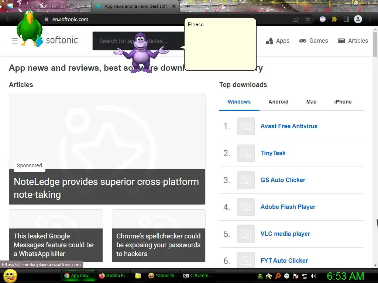Image resolution: width=378 pixels, height=283 pixels.
Task: Close the App news and reviews tab
Action: click(x=174, y=7)
